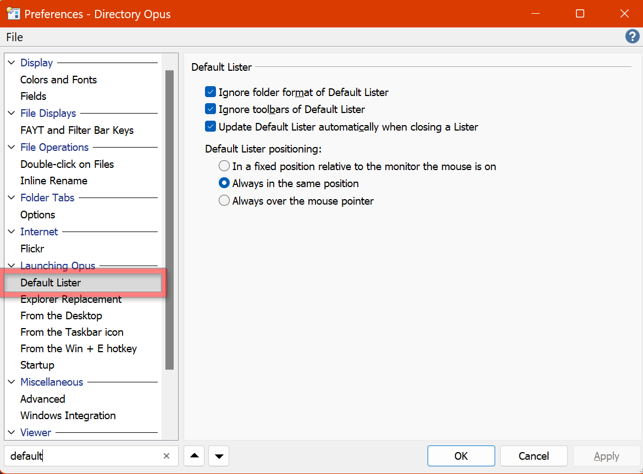Open the Flickr settings page

coord(32,249)
